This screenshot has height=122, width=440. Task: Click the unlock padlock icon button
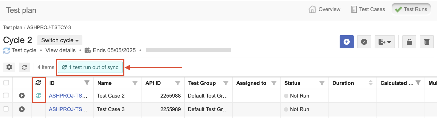[409, 42]
